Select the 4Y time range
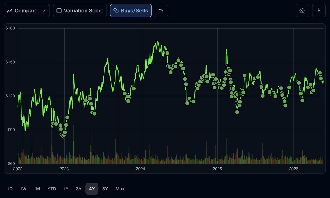This screenshot has height=198, width=330. pos(92,189)
